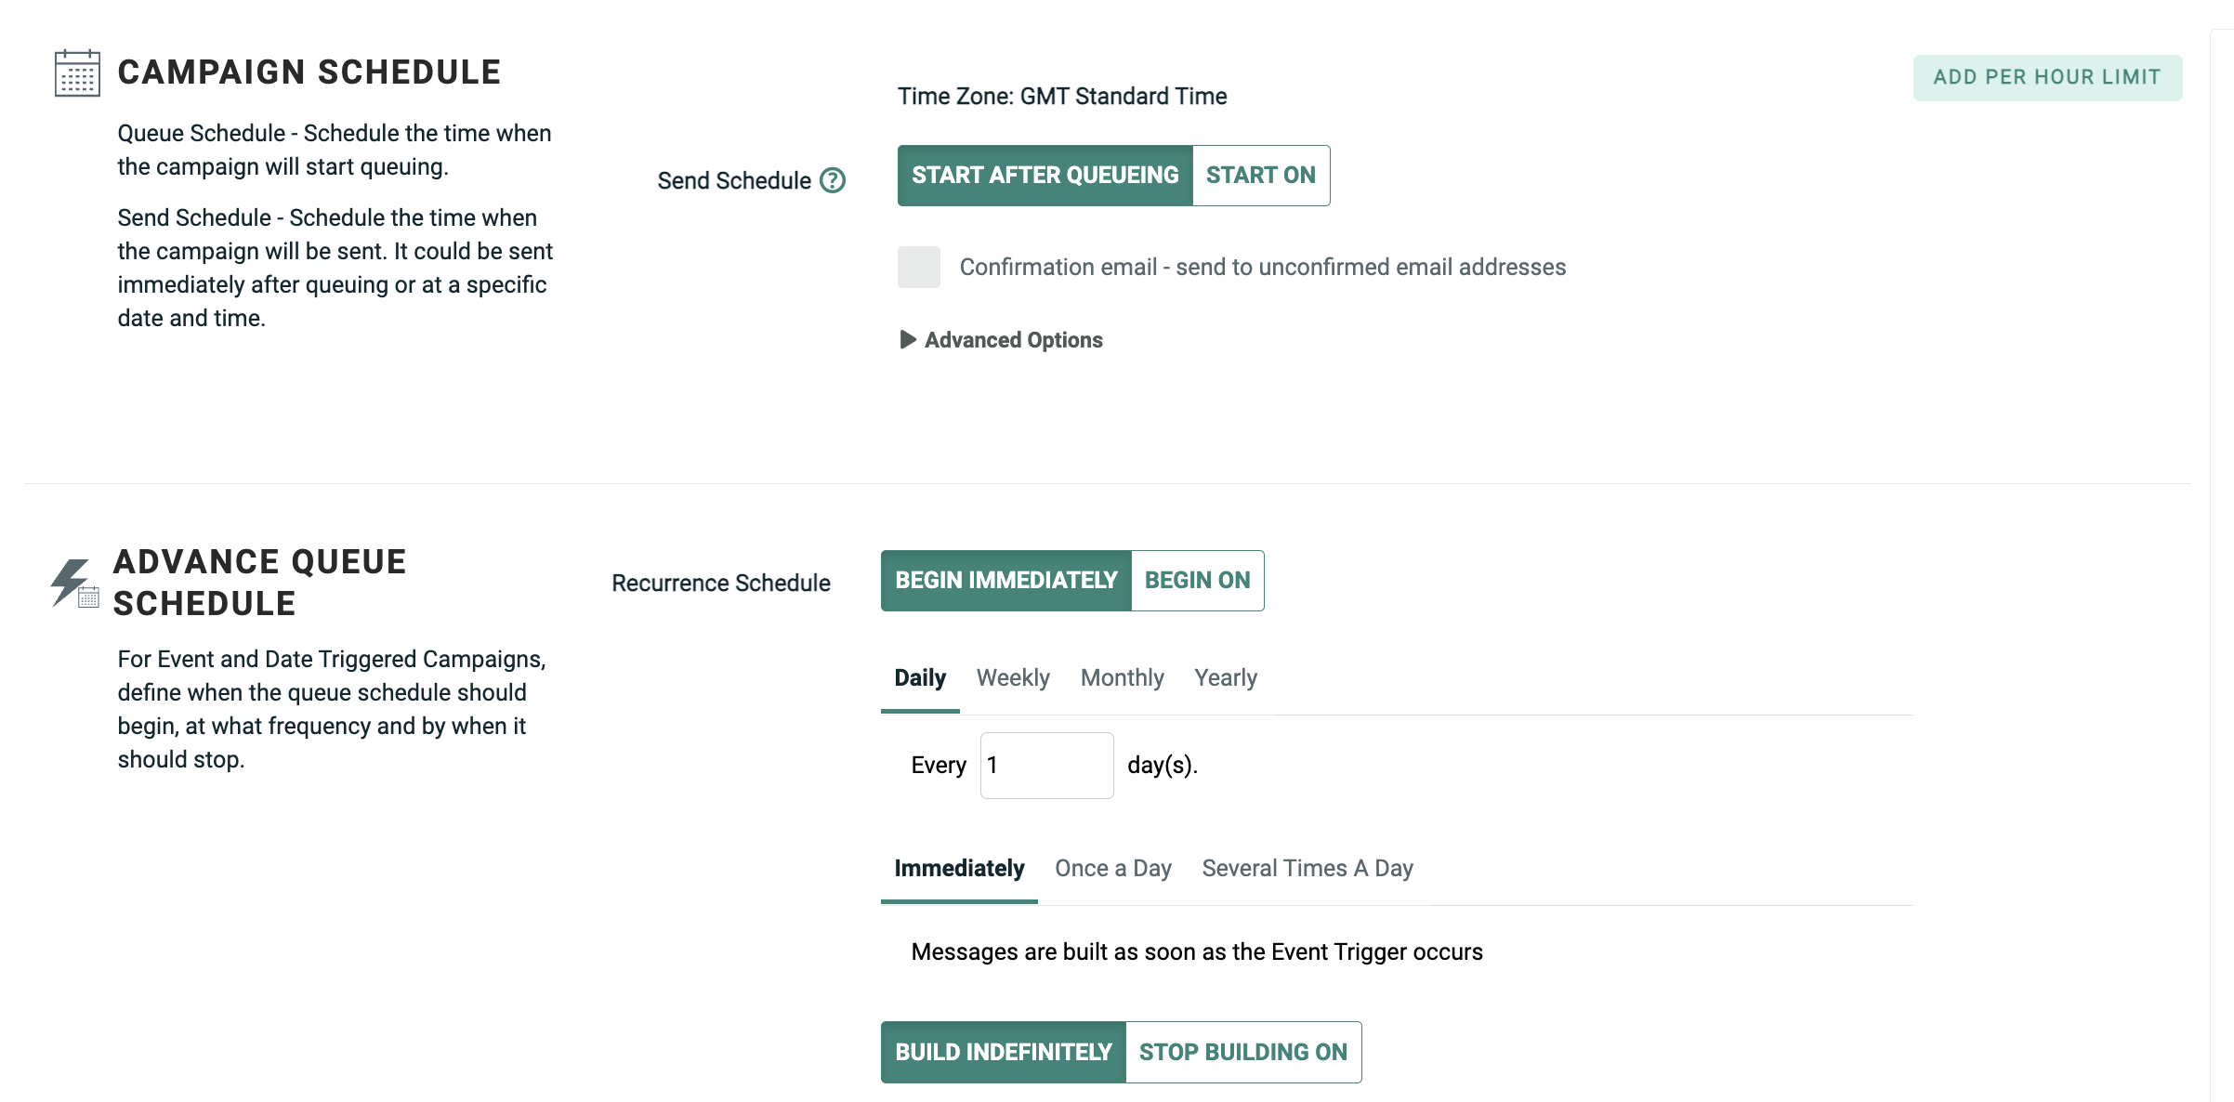2234x1102 pixels.
Task: Enable the confirmation email checkbox
Action: [x=918, y=268]
